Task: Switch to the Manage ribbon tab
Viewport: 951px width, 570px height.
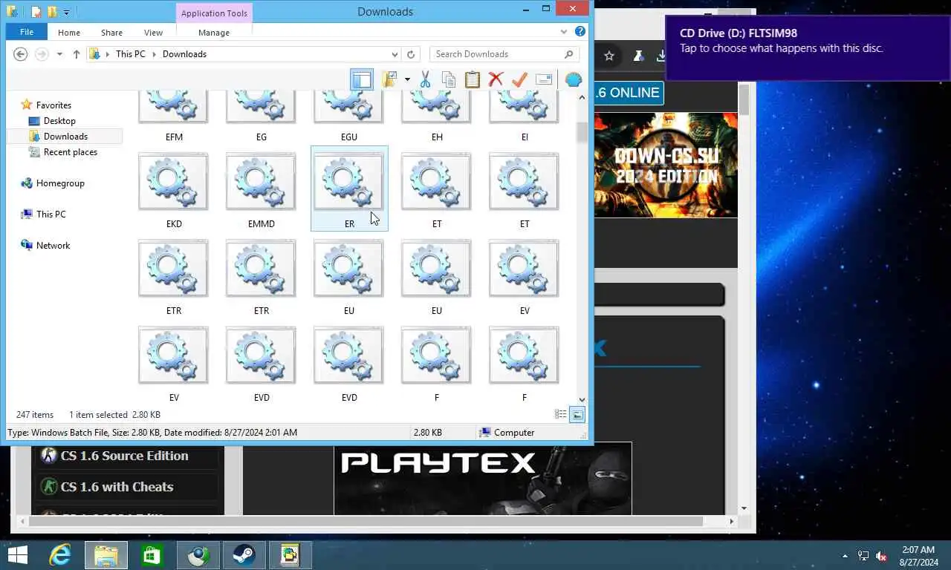Action: (x=214, y=33)
